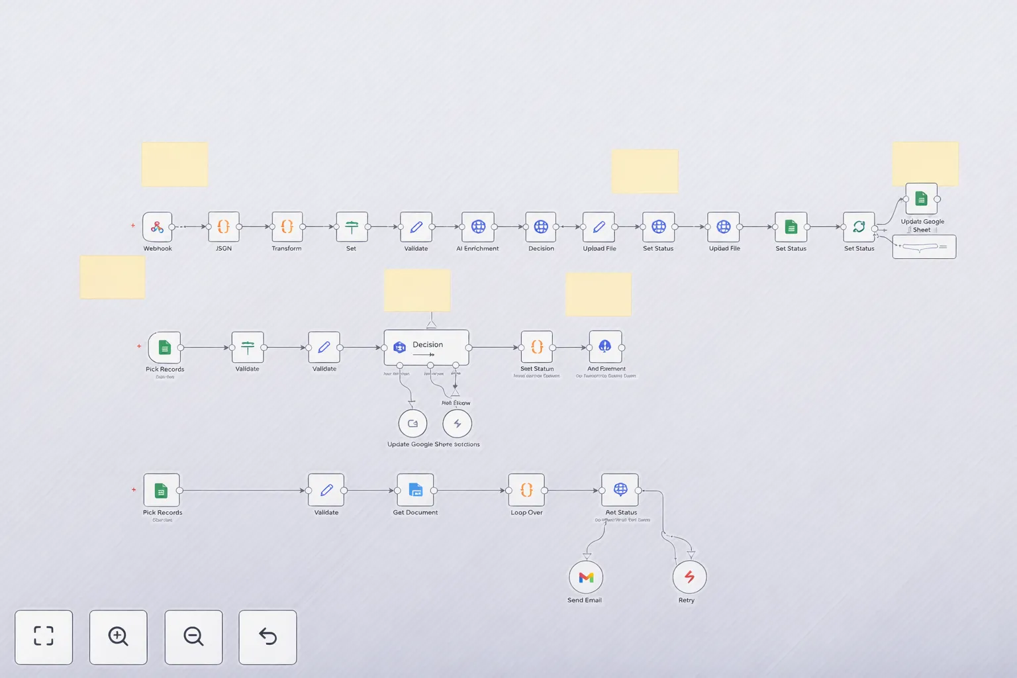Screen dimensions: 1017x678
Task: Zoom in on the canvas
Action: (119, 637)
